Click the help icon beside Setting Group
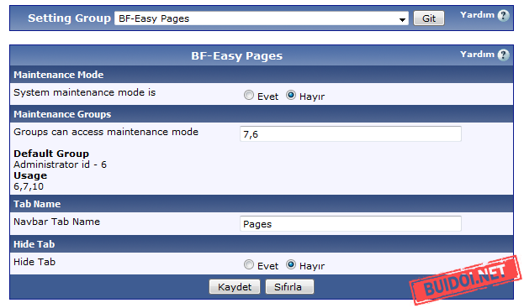This screenshot has width=524, height=308. (503, 15)
